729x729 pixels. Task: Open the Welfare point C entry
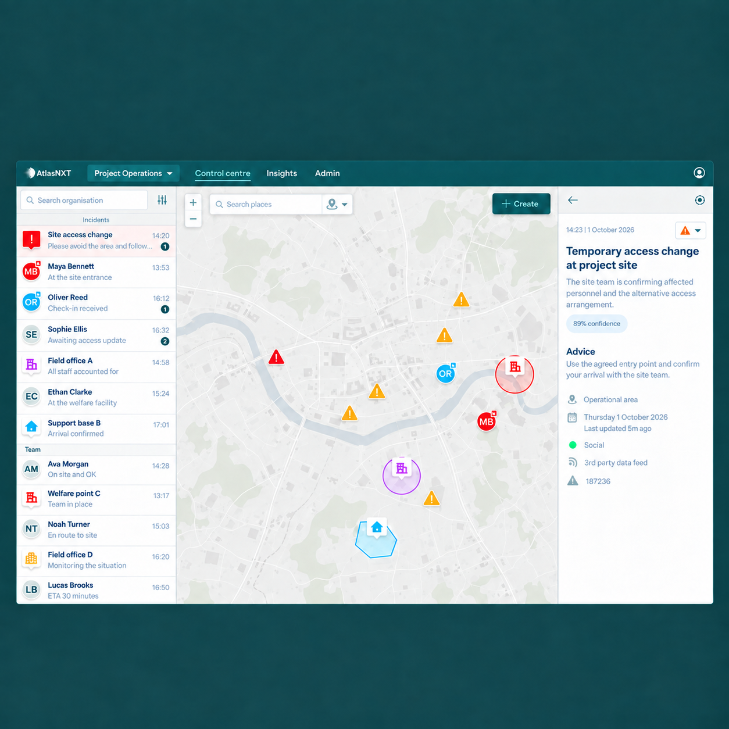click(96, 499)
